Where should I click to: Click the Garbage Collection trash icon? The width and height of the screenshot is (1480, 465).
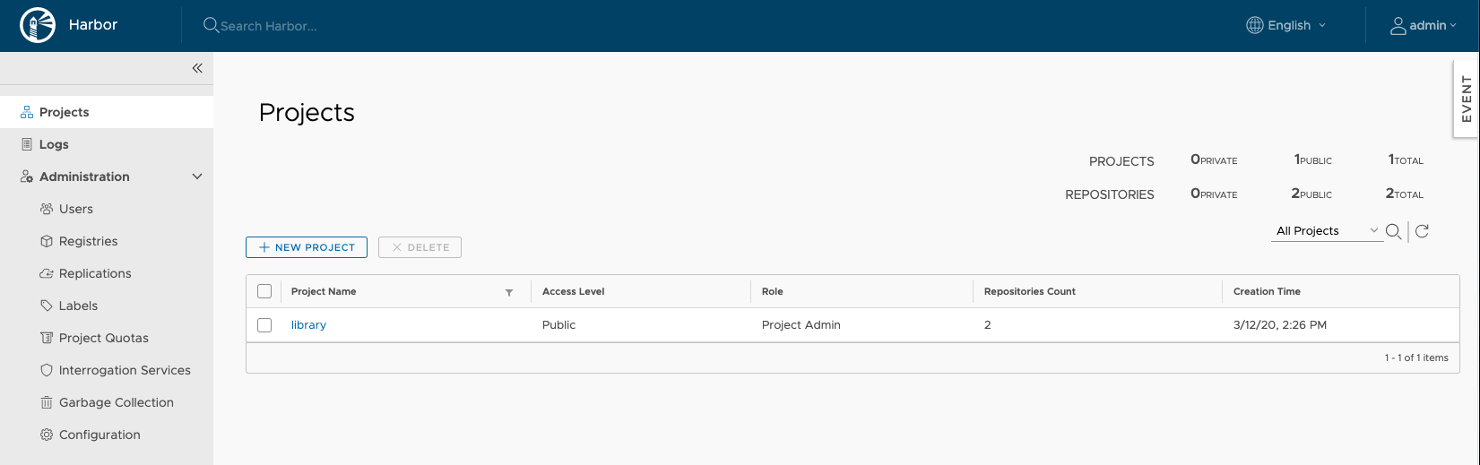coord(47,402)
